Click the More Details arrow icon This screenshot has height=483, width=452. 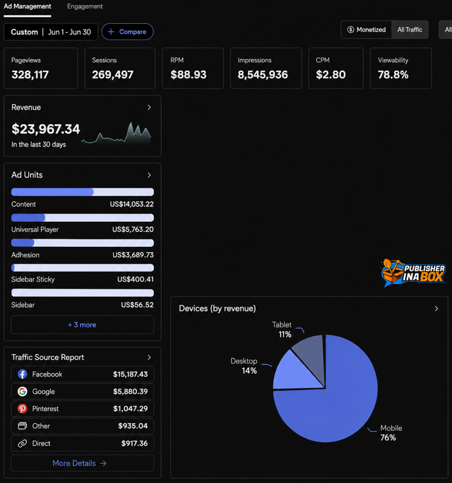[103, 463]
